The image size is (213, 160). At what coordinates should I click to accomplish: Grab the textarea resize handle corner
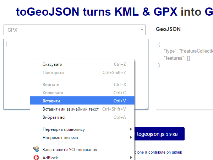(x=146, y=108)
